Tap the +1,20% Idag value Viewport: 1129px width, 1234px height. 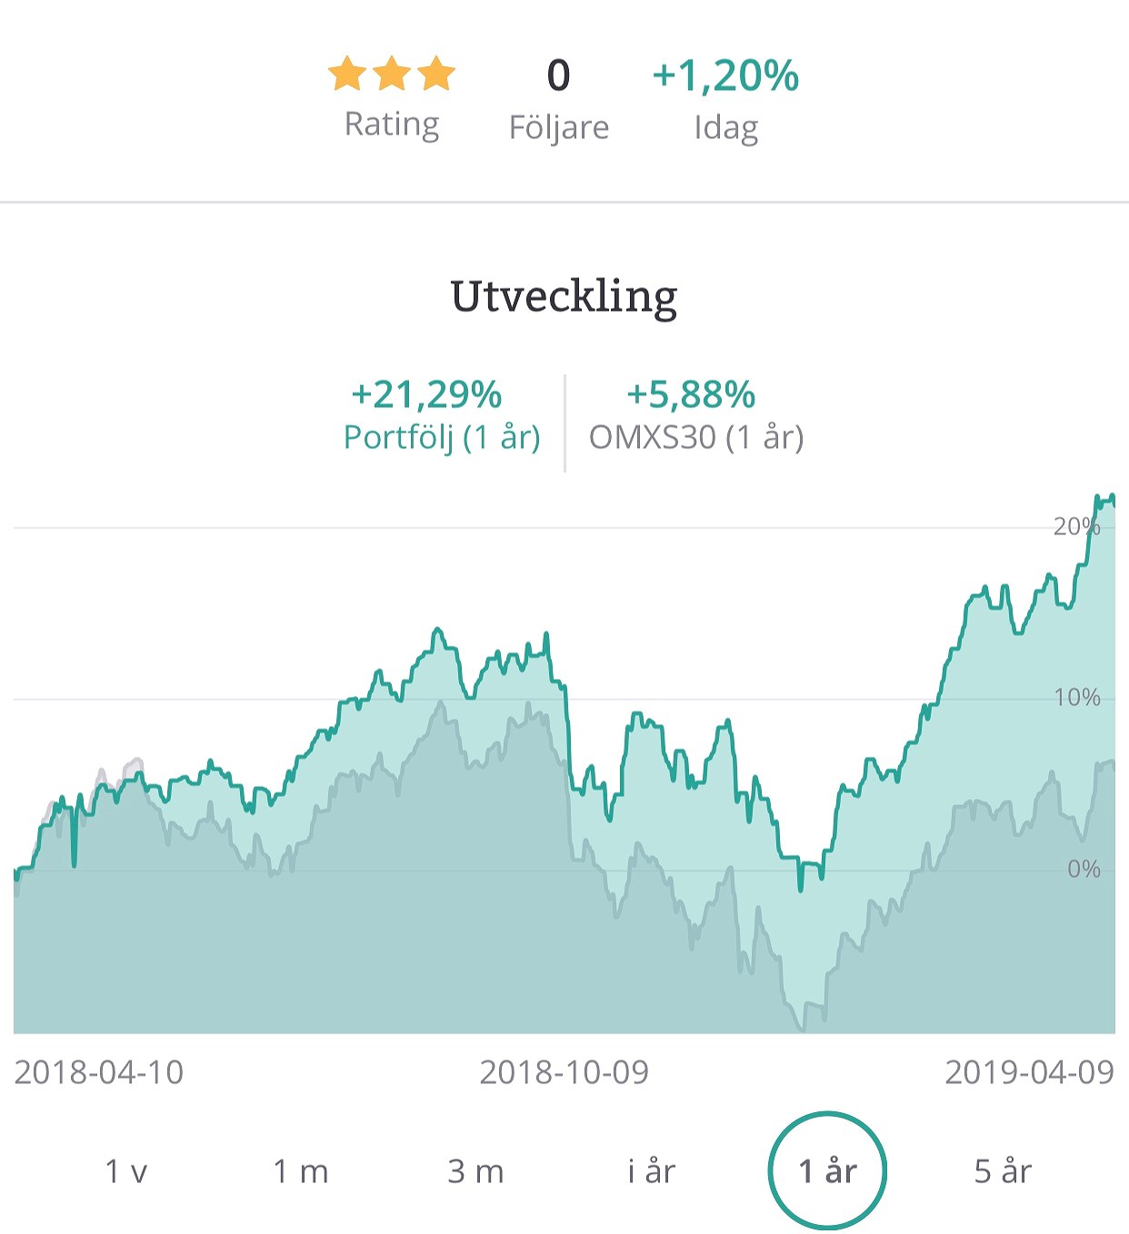[725, 75]
